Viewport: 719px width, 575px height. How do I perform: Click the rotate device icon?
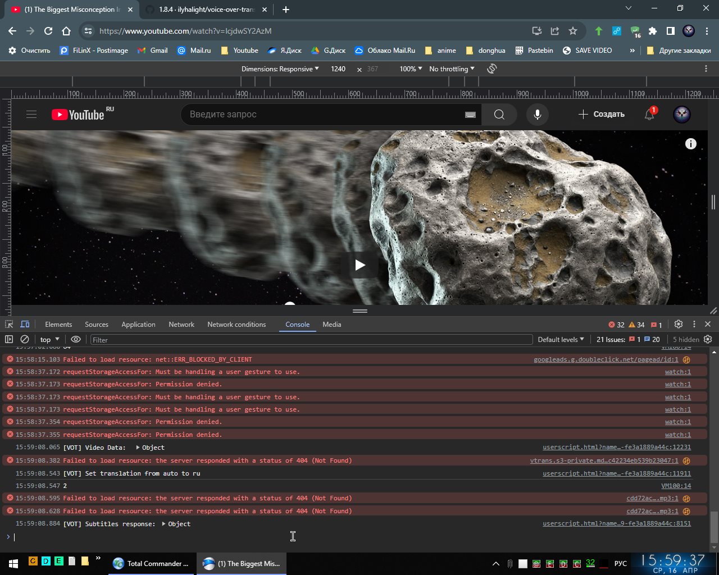(x=492, y=69)
